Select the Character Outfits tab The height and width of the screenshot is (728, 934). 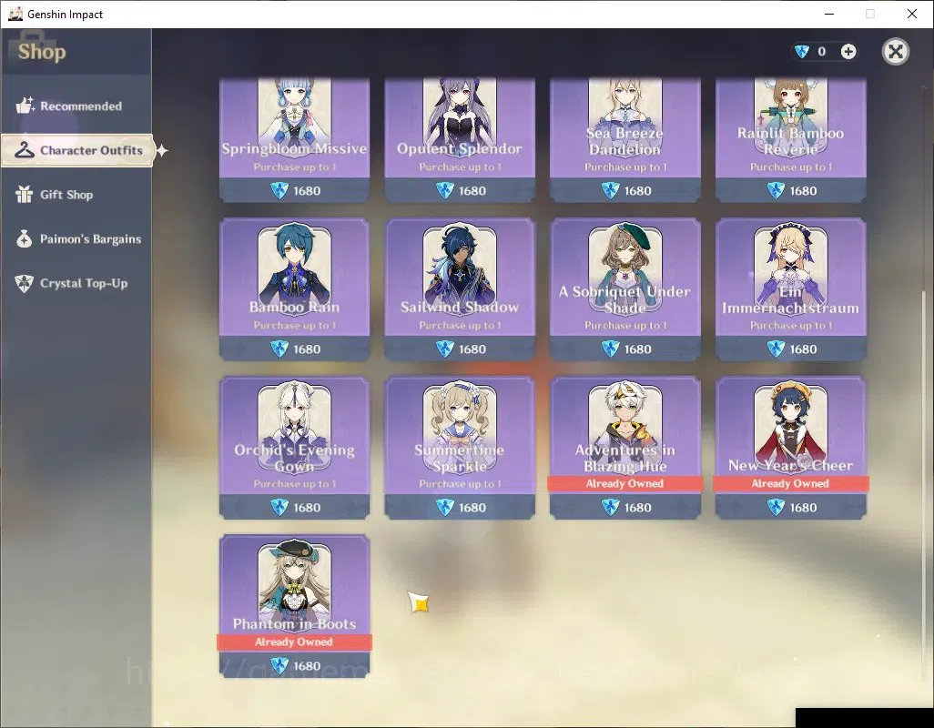[77, 150]
